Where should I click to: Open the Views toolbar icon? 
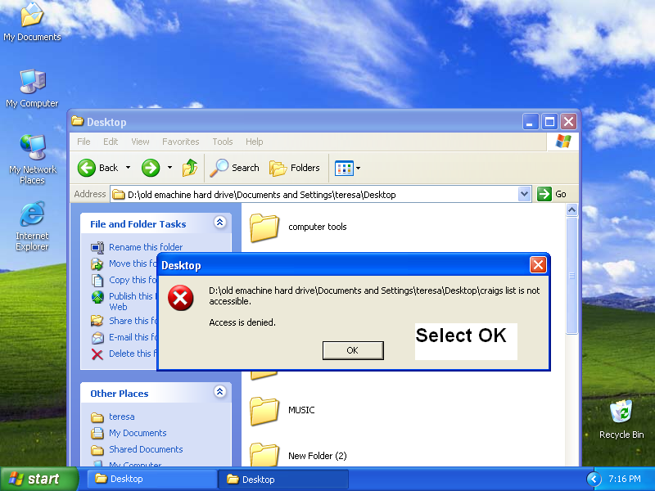(x=344, y=168)
